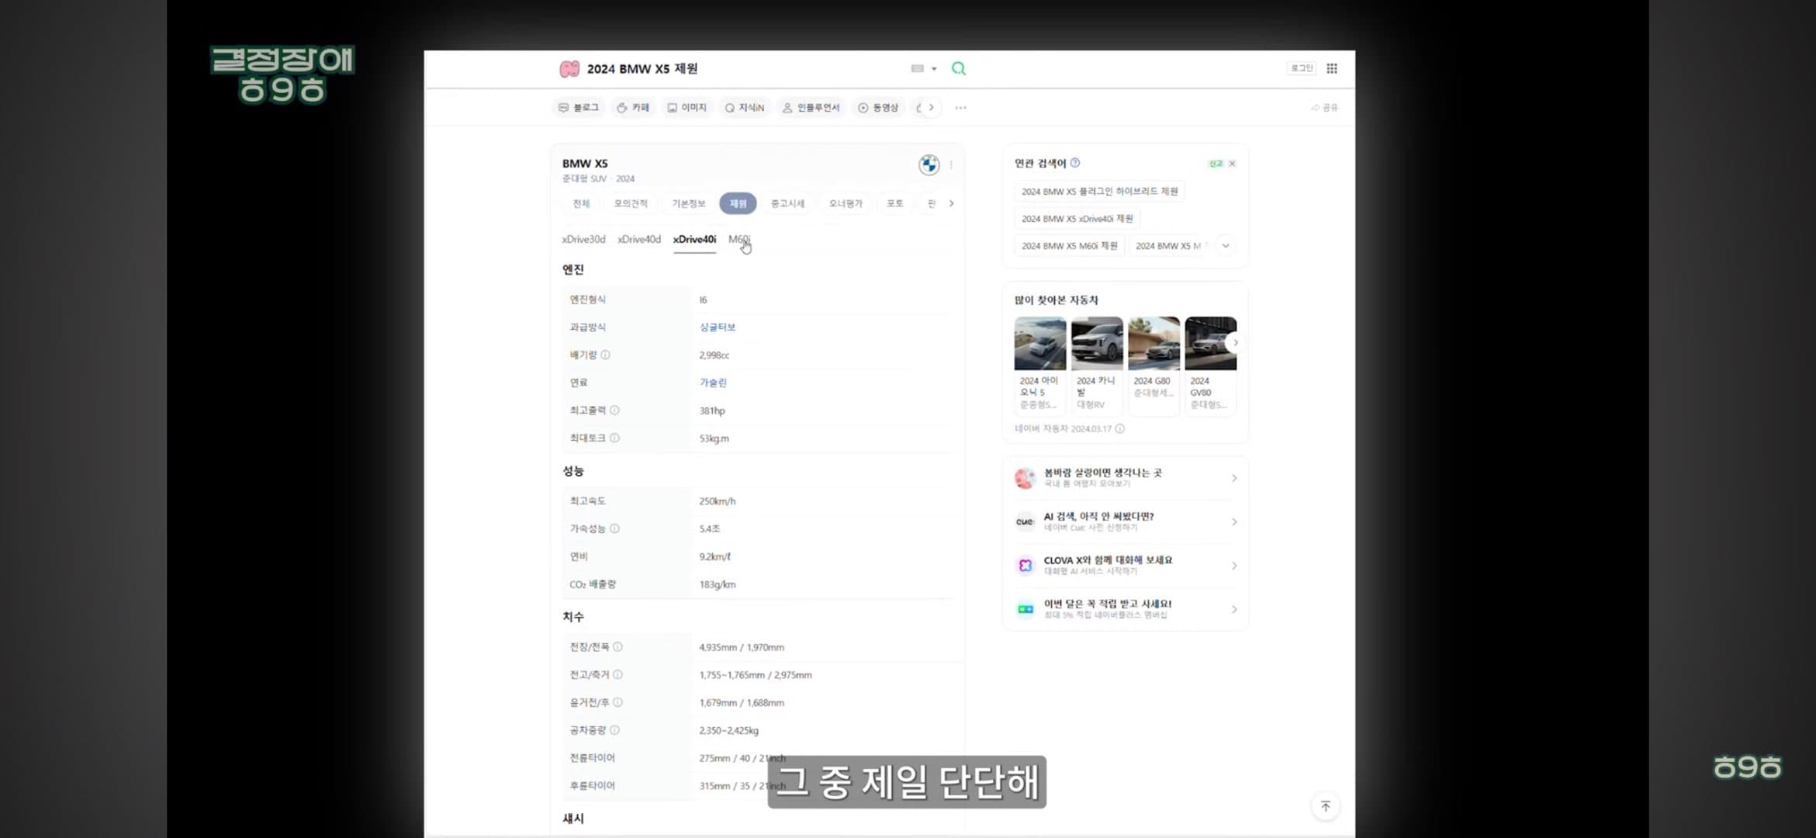
Task: Select the 전체 tab in BMW X5 card
Action: (581, 203)
